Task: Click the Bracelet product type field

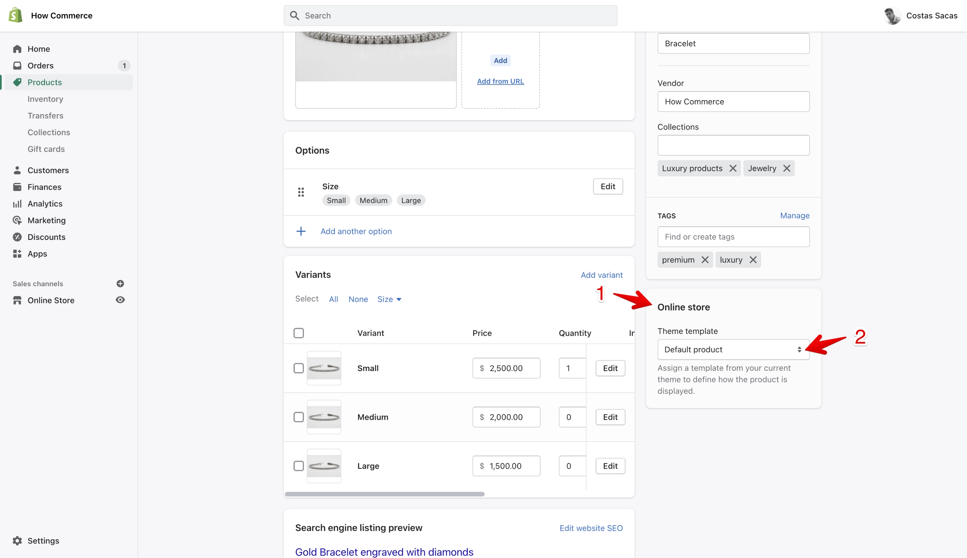Action: pyautogui.click(x=733, y=43)
